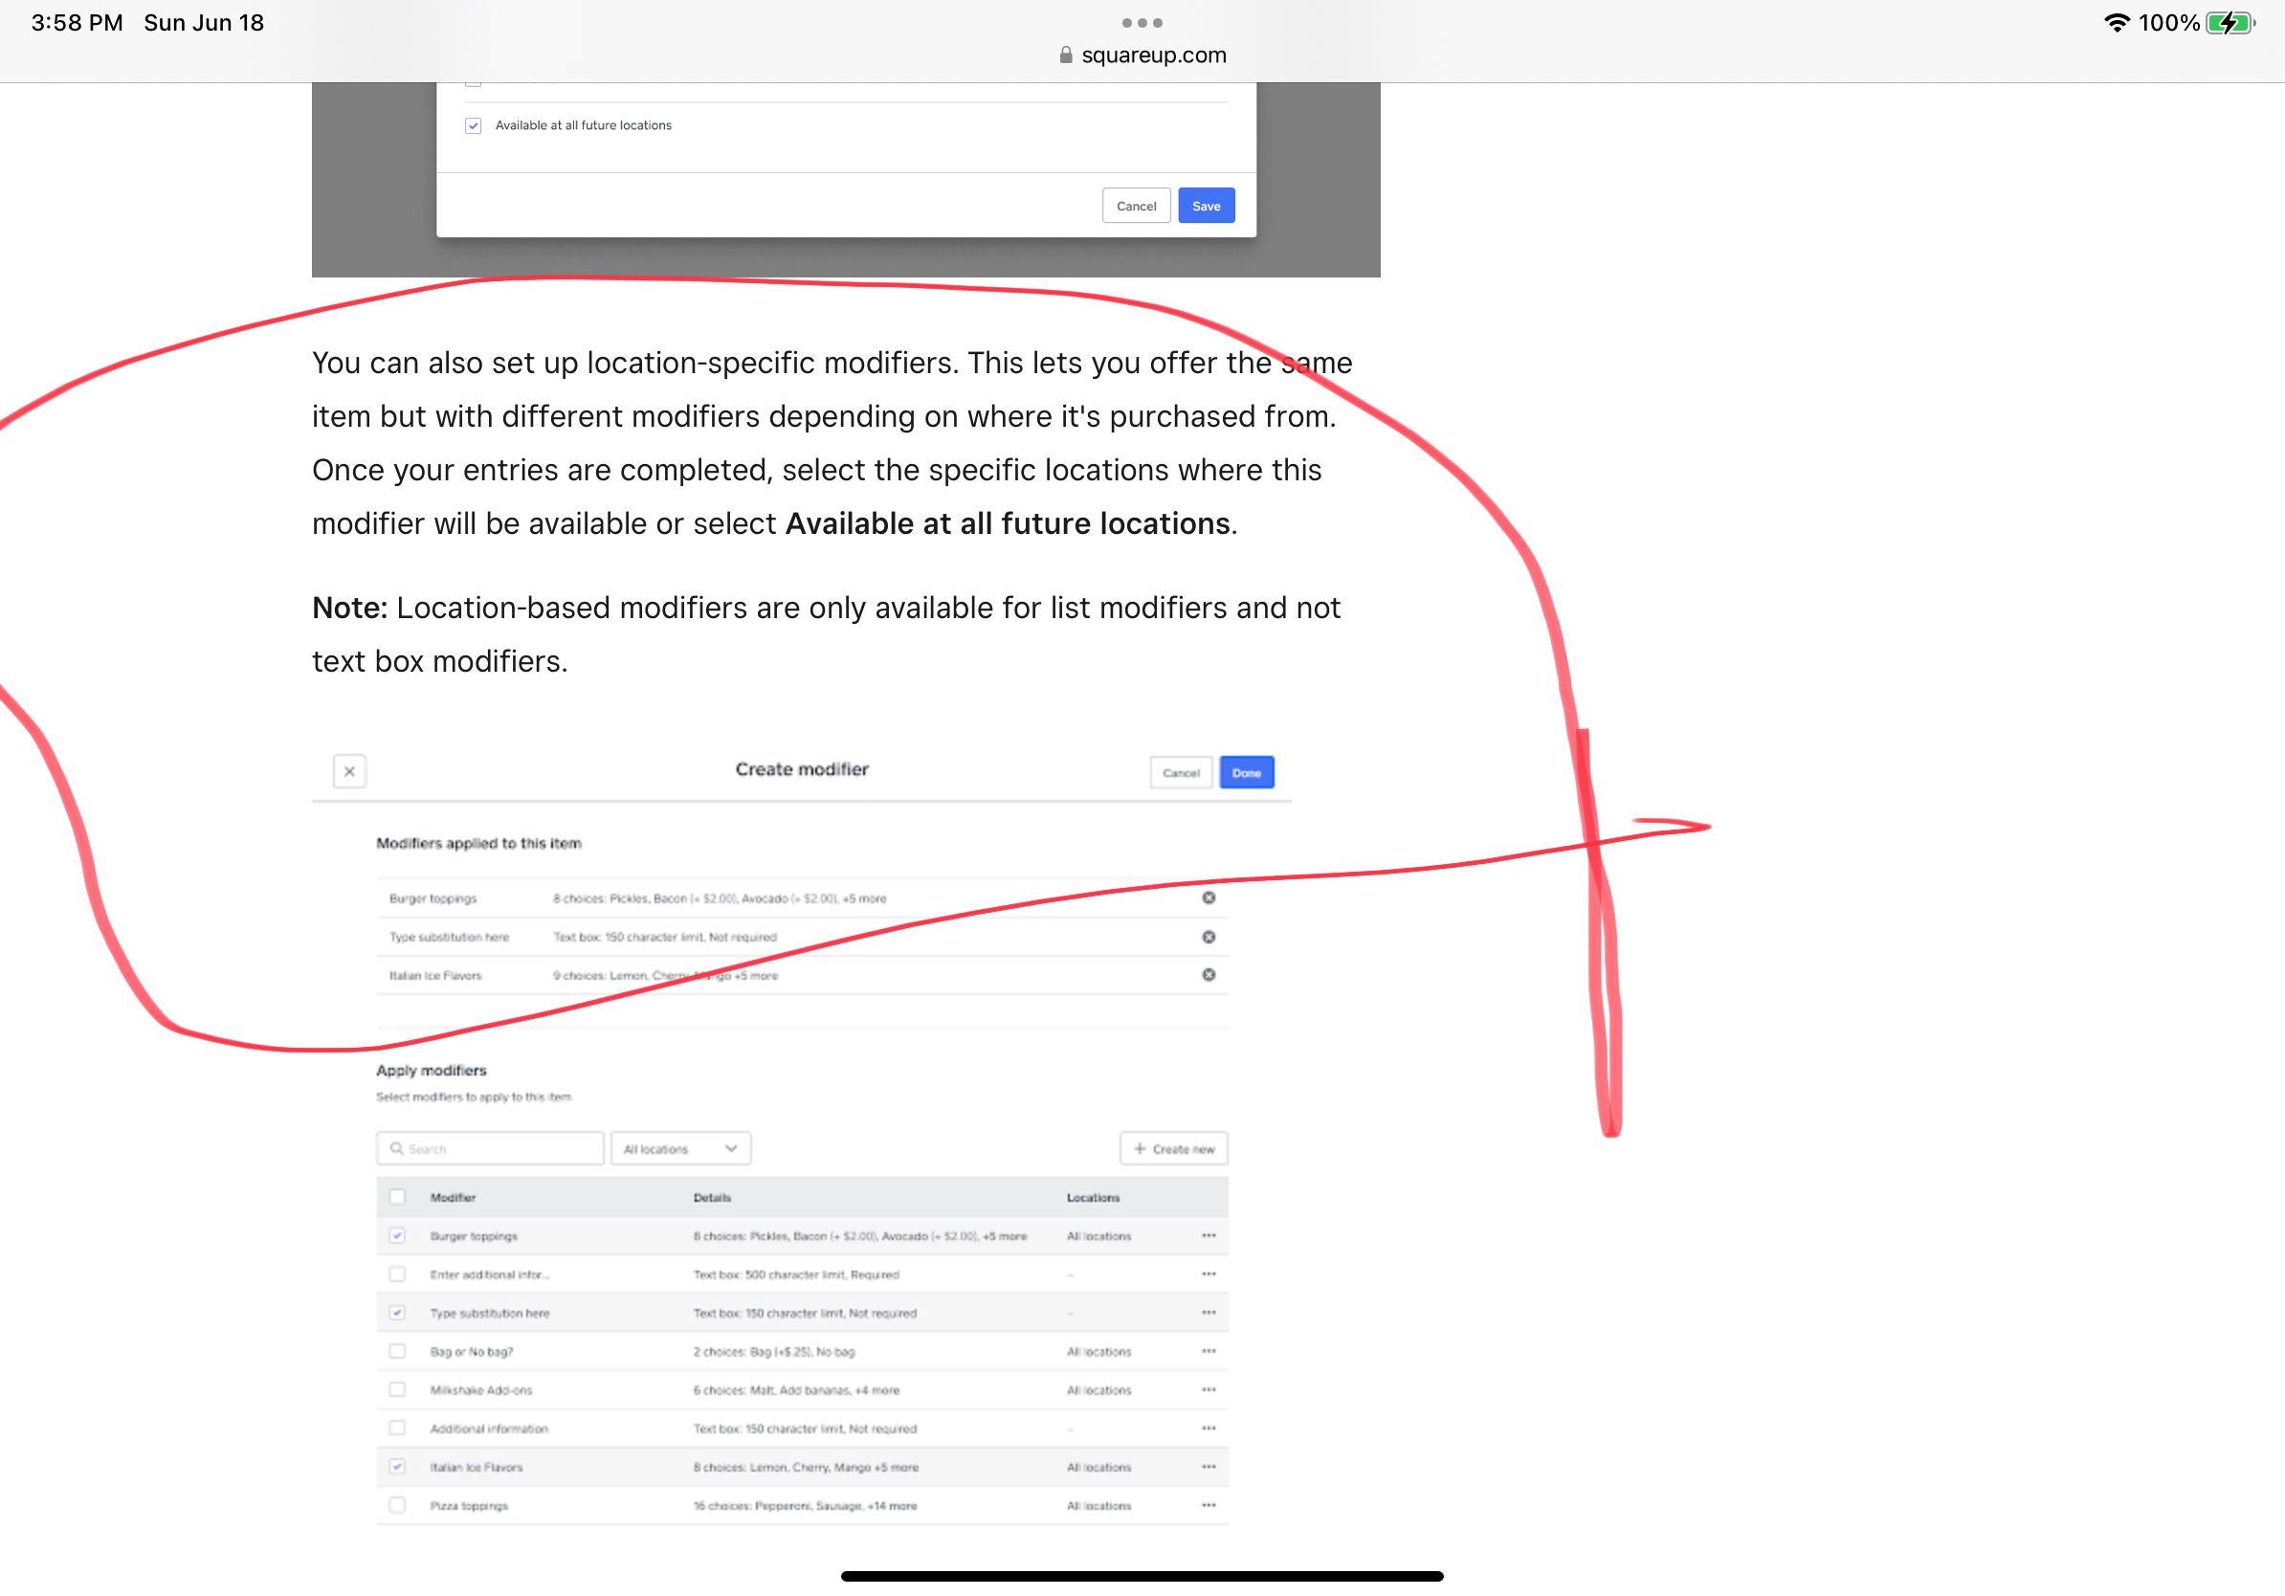Image resolution: width=2285 pixels, height=1596 pixels.
Task: Open more options for Milkshake Add-ons row
Action: tap(1209, 1390)
